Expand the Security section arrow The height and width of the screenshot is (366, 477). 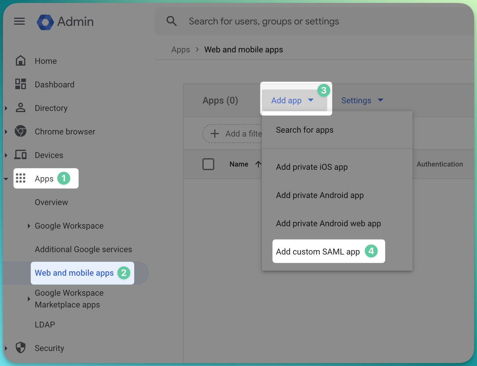pyautogui.click(x=6, y=348)
